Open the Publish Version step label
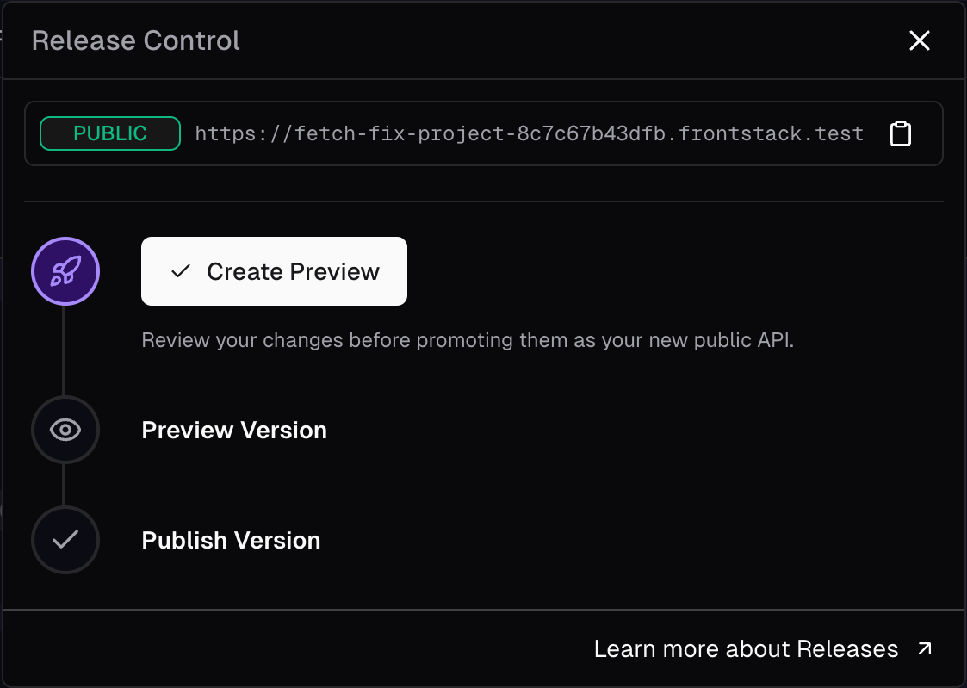967x688 pixels. coord(232,541)
